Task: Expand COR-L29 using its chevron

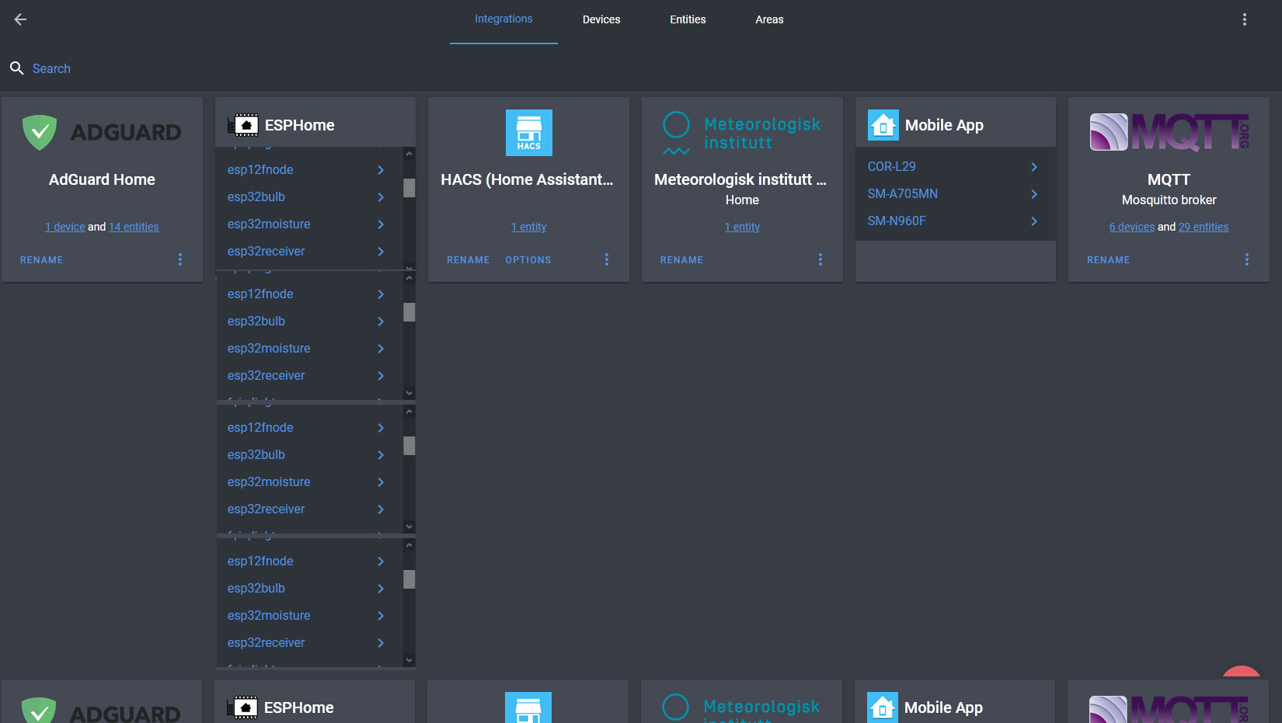Action: tap(1034, 167)
